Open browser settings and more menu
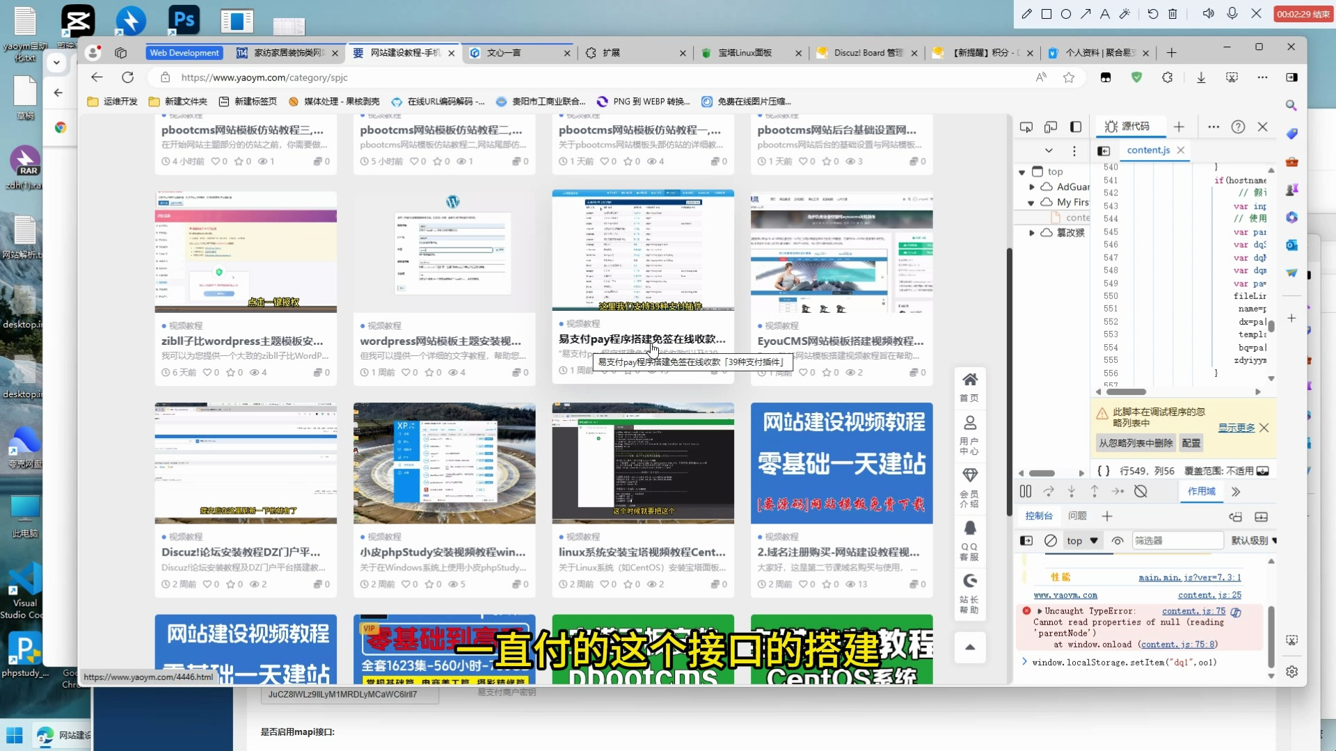 click(1262, 77)
